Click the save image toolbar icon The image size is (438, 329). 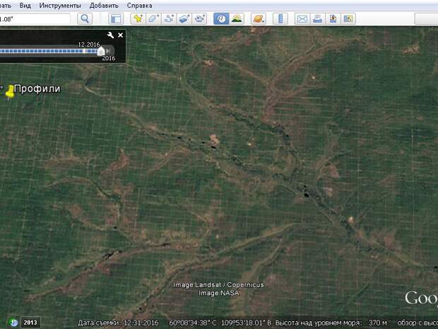click(x=333, y=19)
